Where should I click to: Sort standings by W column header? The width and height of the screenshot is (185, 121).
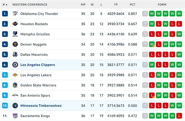(x=92, y=5)
